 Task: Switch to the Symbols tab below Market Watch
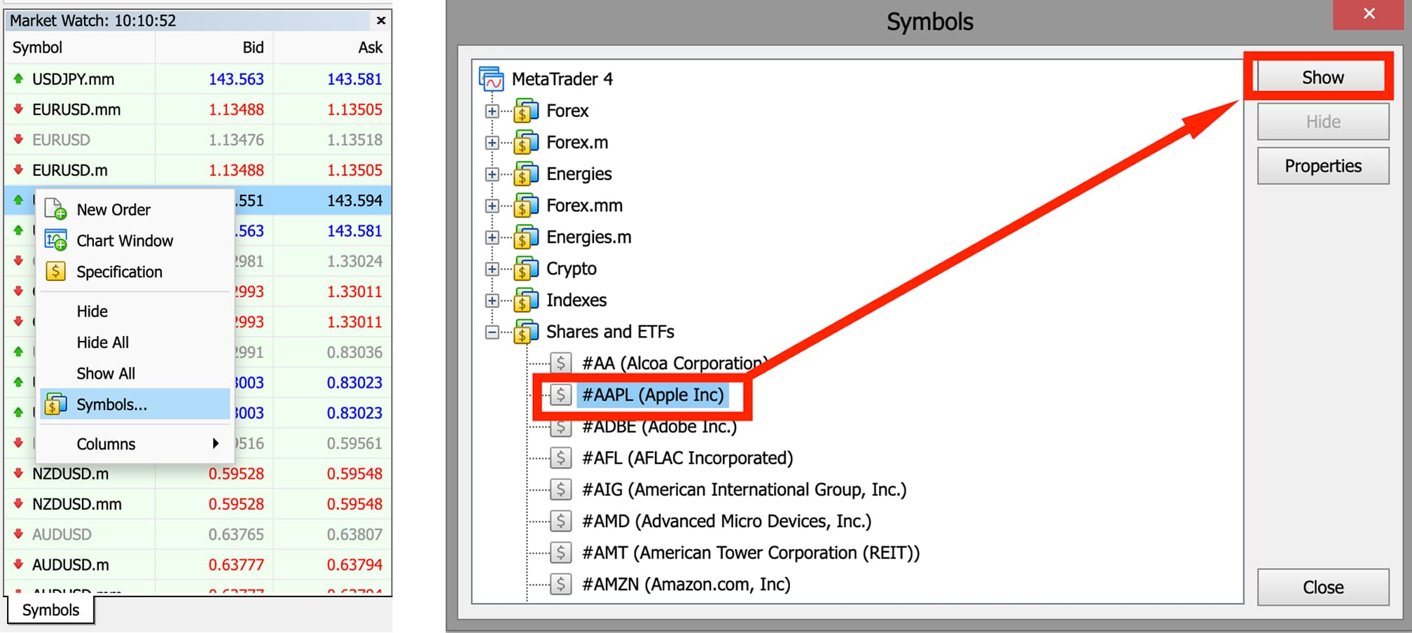point(50,610)
